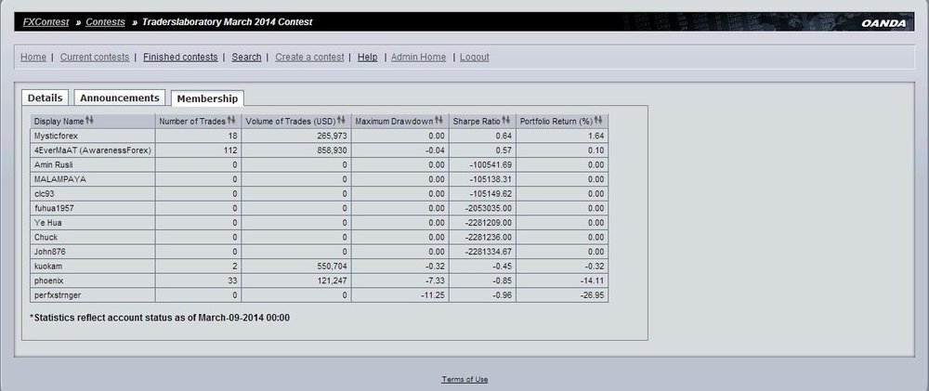Click number of trades value 18

(x=233, y=136)
